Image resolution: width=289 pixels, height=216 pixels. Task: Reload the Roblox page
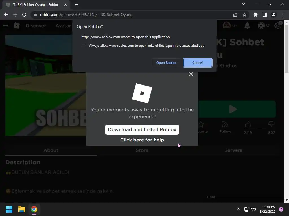point(24,15)
